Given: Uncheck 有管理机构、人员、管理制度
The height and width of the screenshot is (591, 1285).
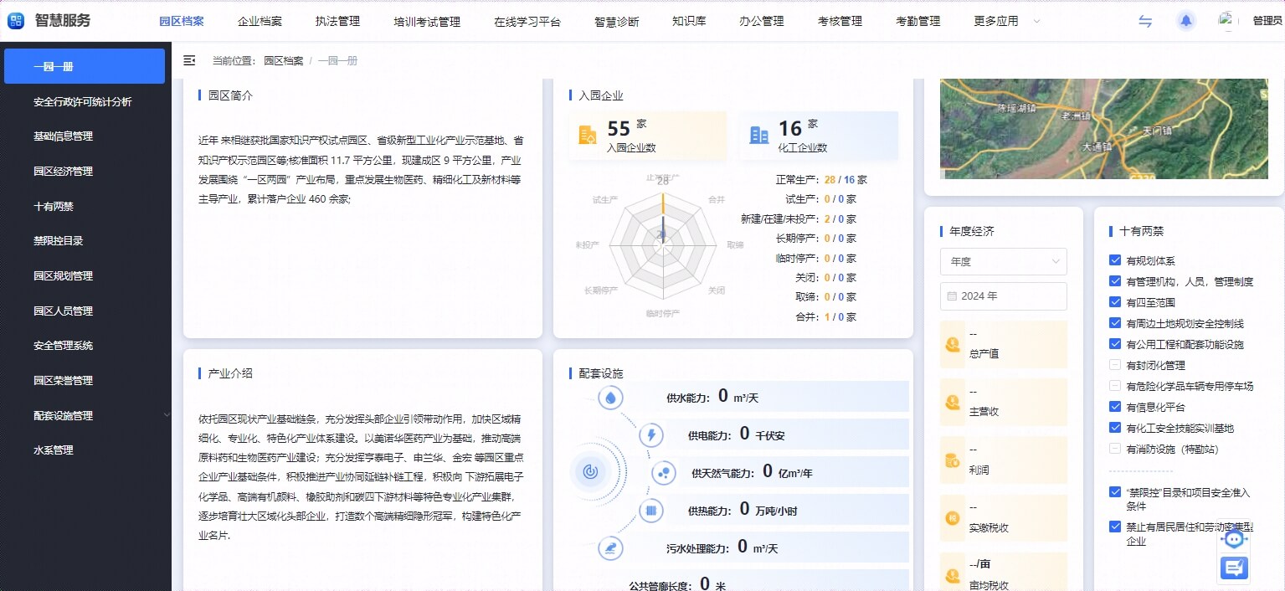Looking at the screenshot, I should (1114, 281).
